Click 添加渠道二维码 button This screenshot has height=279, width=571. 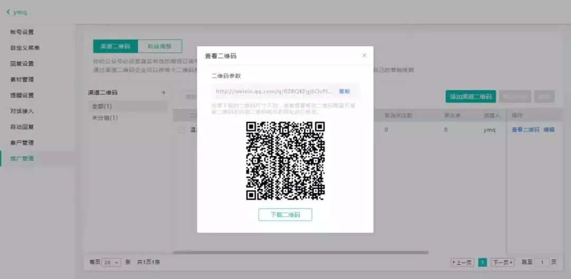point(471,97)
